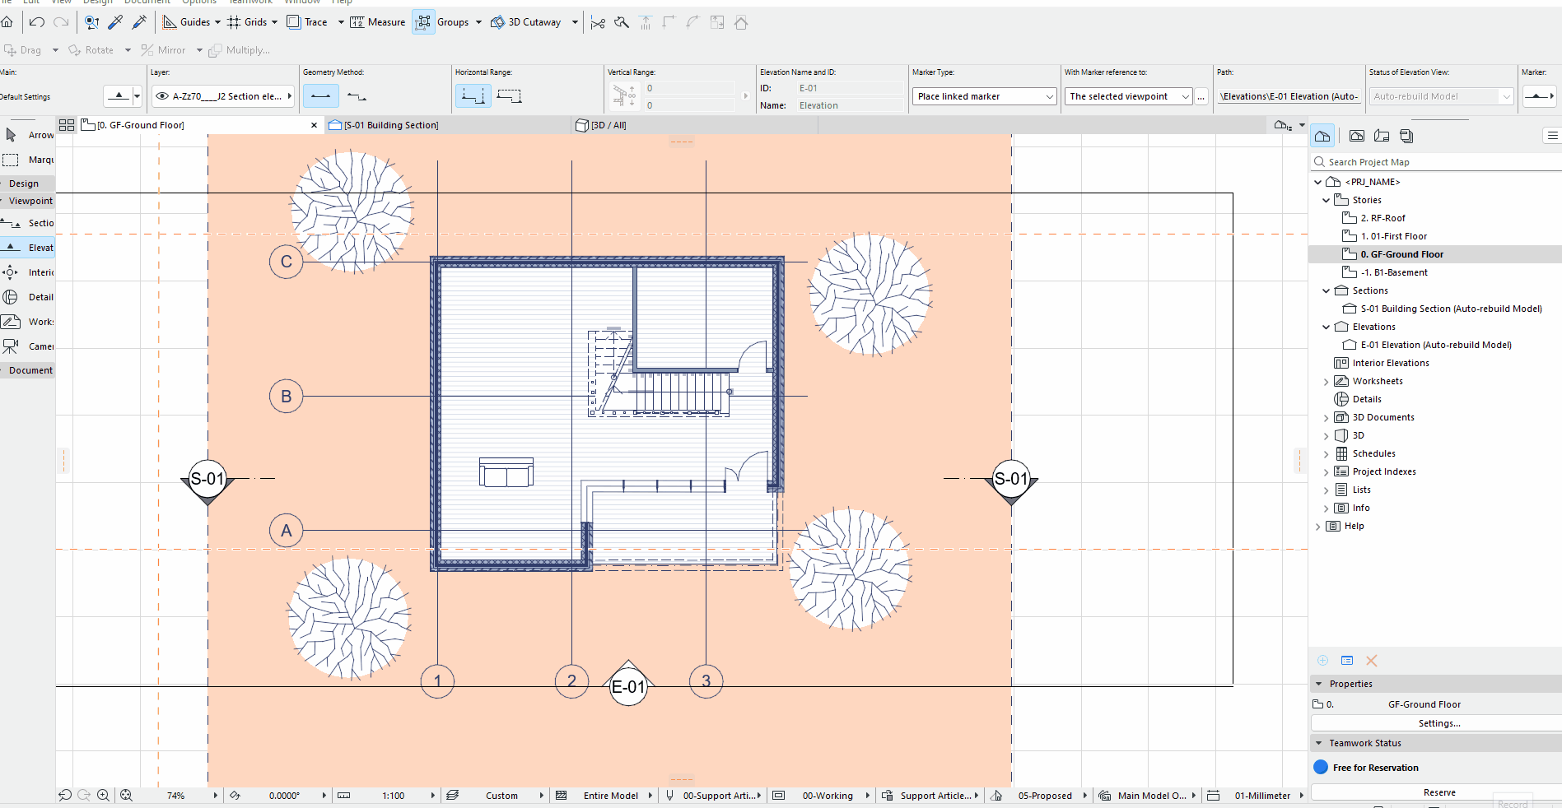This screenshot has height=808, width=1562.
Task: Activate the Marquee tool
Action: click(x=12, y=160)
